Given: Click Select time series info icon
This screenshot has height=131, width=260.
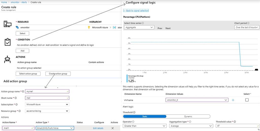Looking at the screenshot, I should [x=143, y=23].
